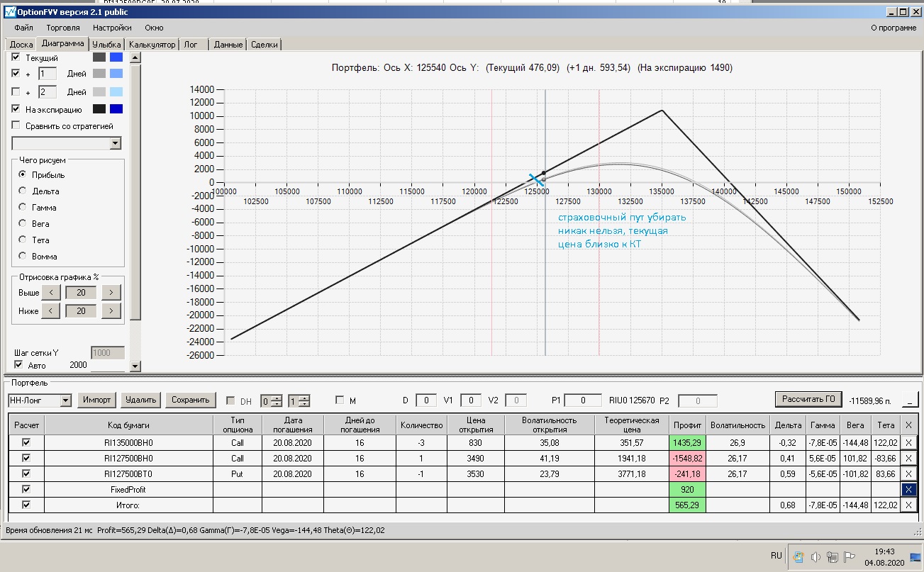Toggle the Авто grid step checkbox
Viewport: 924px width, 572px height.
pyautogui.click(x=18, y=365)
